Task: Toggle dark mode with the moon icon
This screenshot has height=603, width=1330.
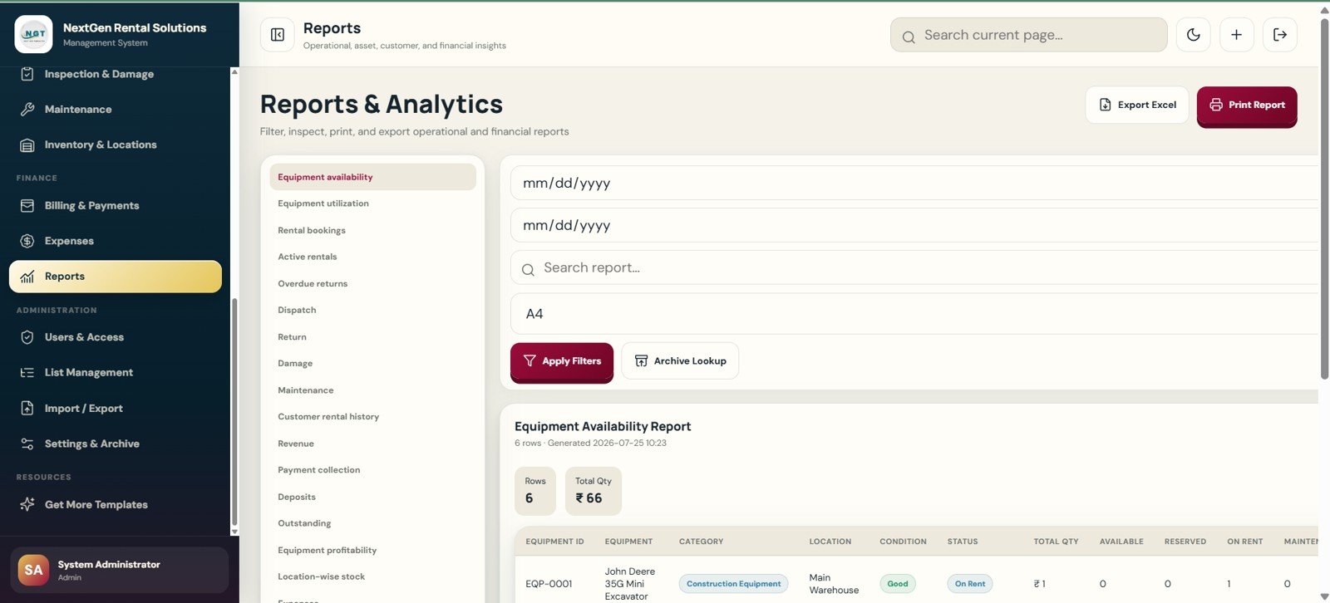Action: 1193,35
